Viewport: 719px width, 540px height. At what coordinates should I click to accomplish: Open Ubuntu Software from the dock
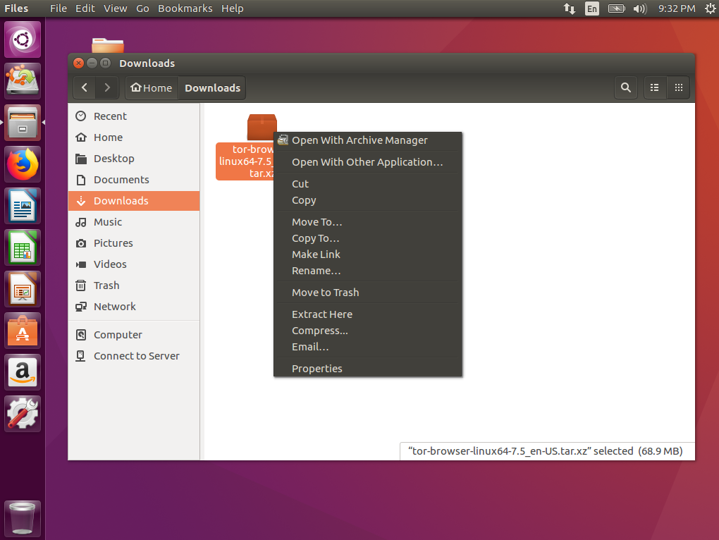pyautogui.click(x=23, y=330)
